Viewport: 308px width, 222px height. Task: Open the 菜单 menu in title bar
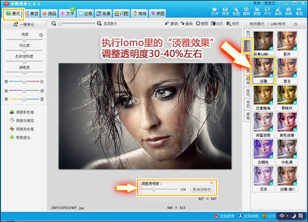coord(257,3)
